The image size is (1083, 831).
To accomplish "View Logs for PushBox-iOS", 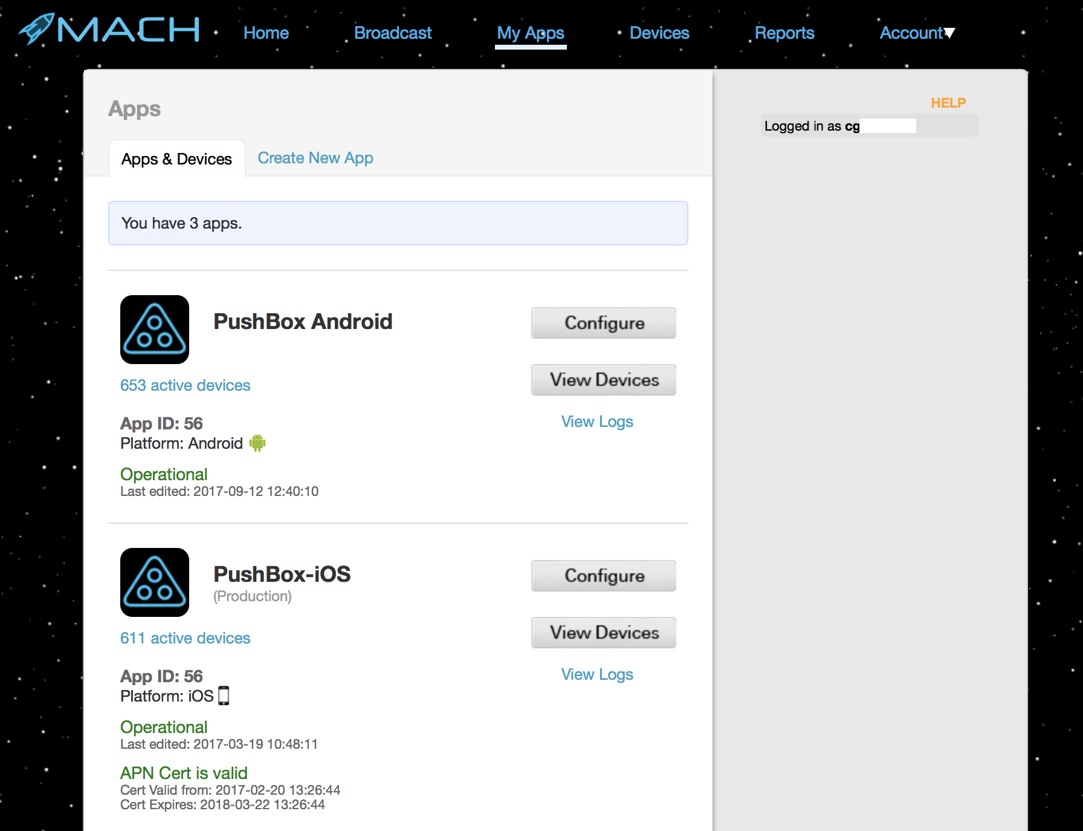I will click(597, 674).
